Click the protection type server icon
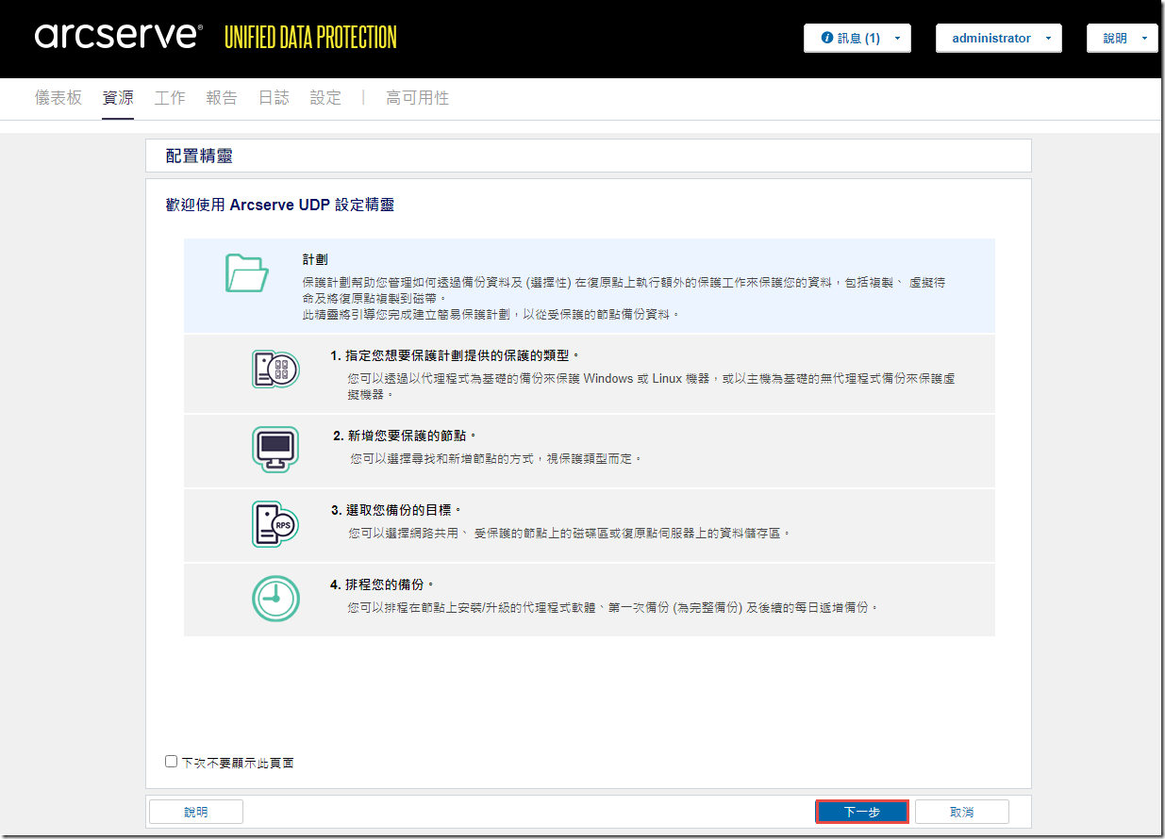 (x=275, y=369)
